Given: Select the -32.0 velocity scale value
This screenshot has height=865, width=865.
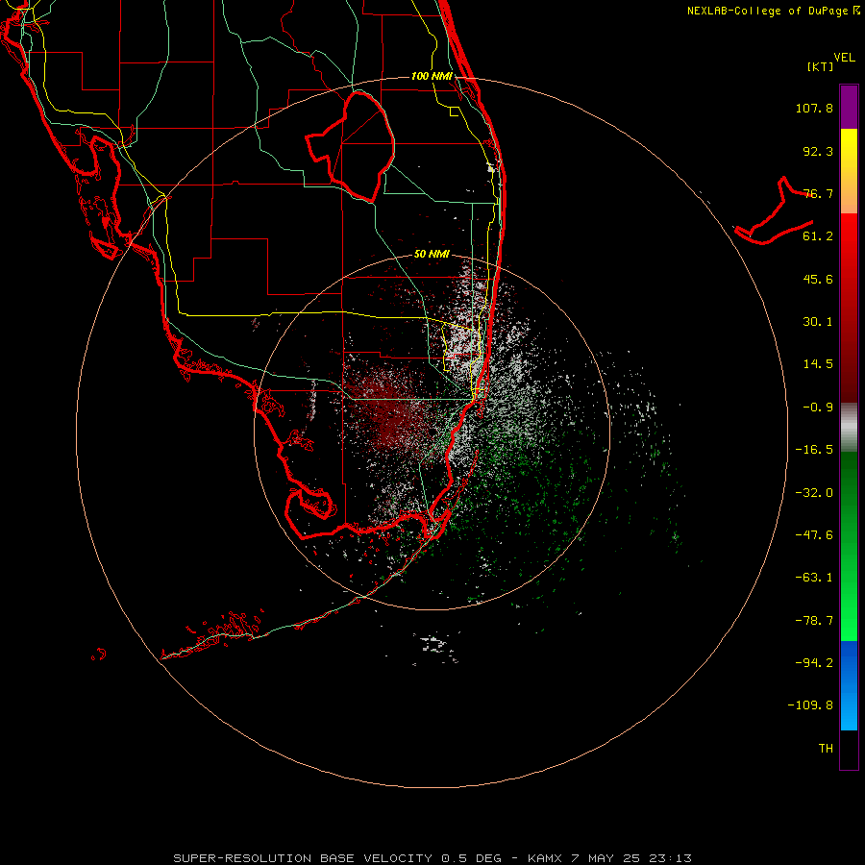Looking at the screenshot, I should tap(814, 493).
